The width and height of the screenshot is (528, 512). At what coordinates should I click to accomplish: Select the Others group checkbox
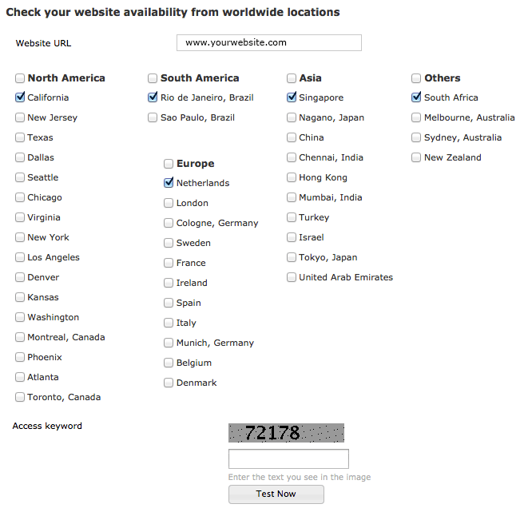click(416, 78)
